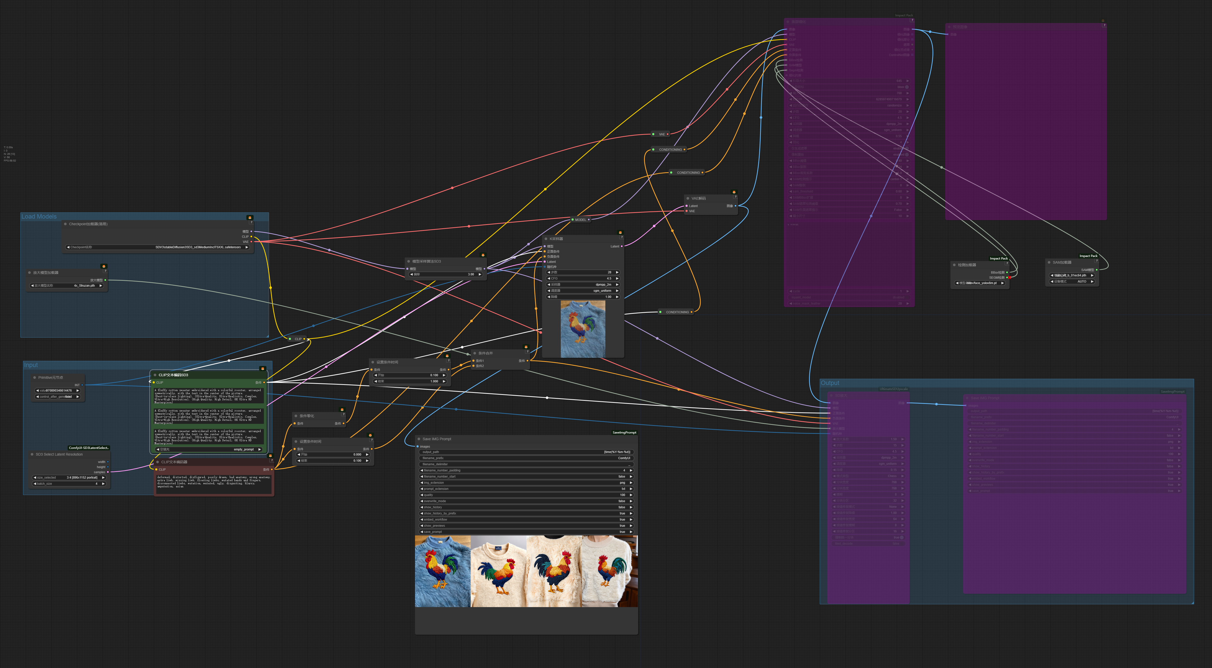
Task: Select the Load Models group title
Action: click(39, 217)
